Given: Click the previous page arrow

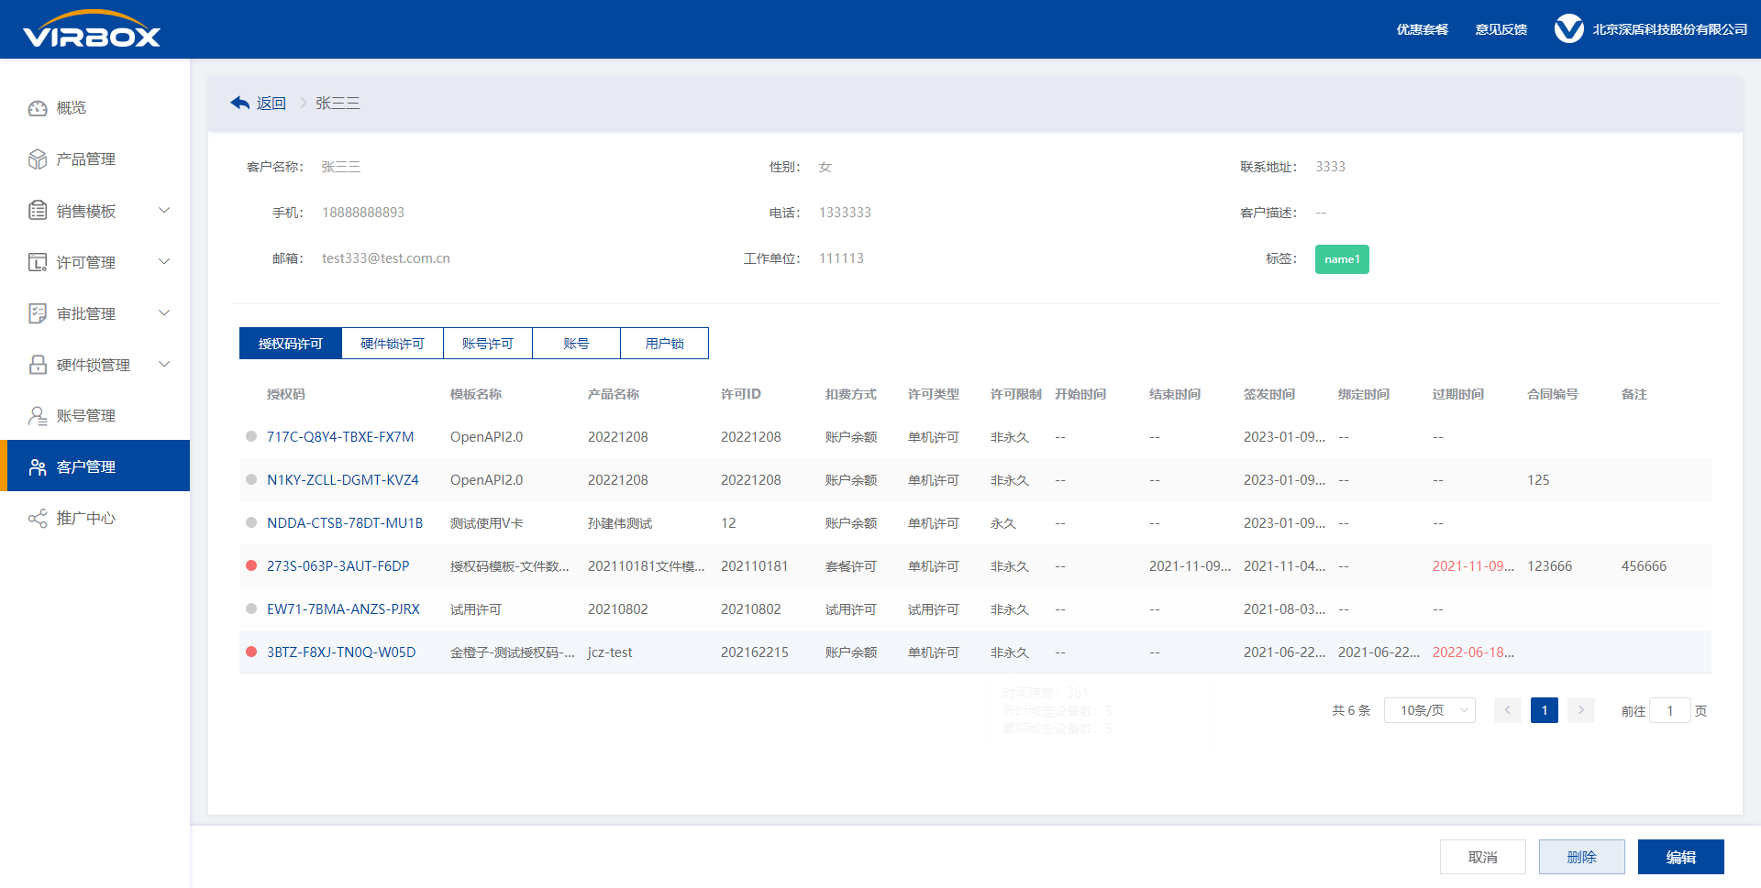Looking at the screenshot, I should click(x=1507, y=710).
